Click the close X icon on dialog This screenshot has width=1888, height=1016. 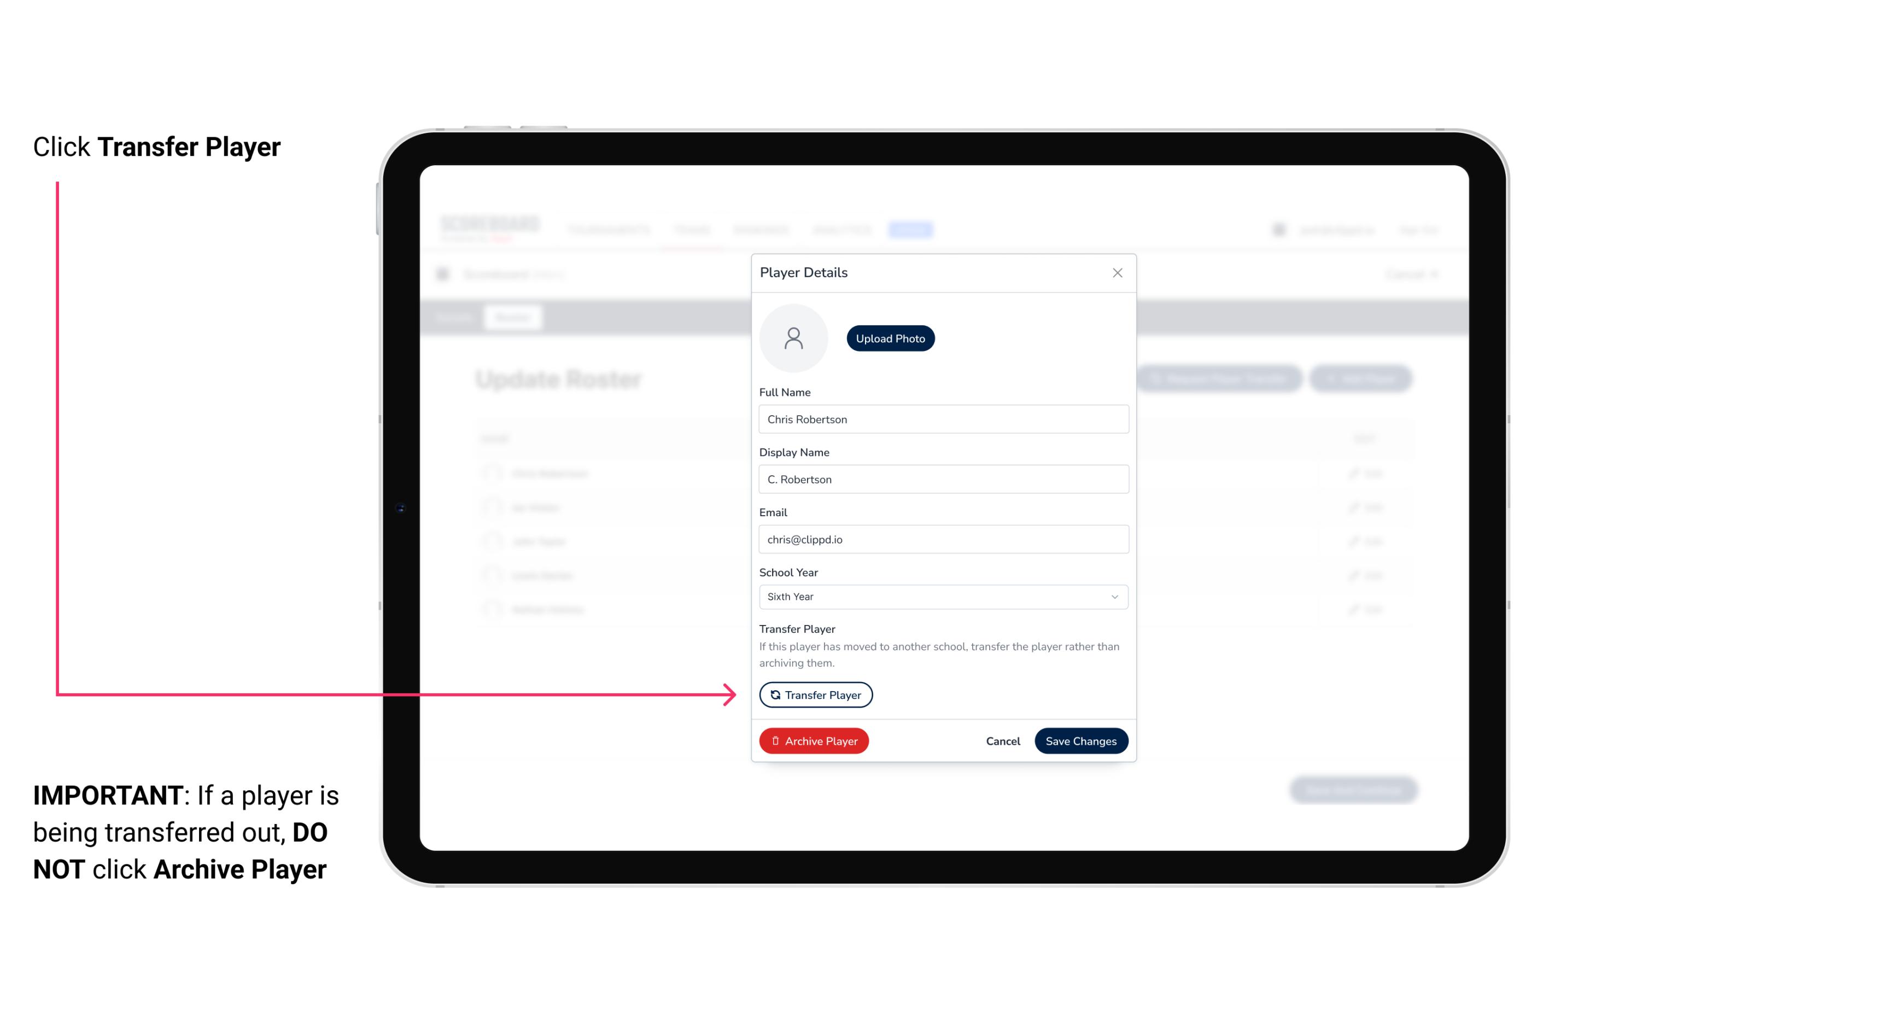click(x=1117, y=273)
